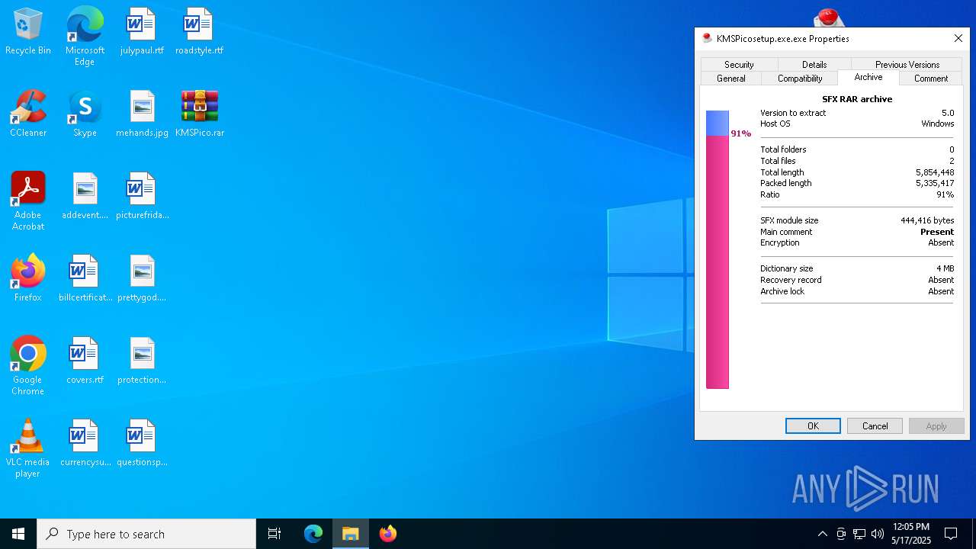976x549 pixels.
Task: Select the protection image file icon
Action: point(142,361)
